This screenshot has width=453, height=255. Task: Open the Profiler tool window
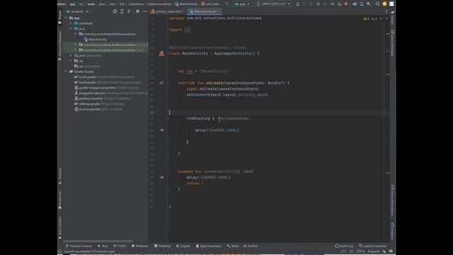coord(251,246)
